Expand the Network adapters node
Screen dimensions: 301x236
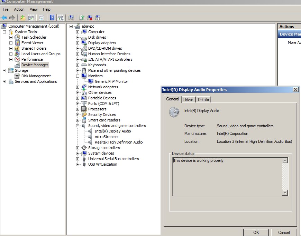pos(77,87)
